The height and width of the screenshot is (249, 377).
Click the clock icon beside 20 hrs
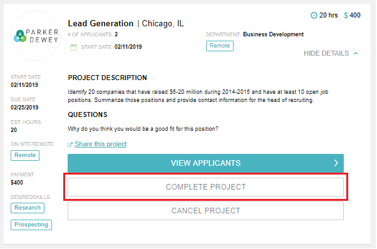pyautogui.click(x=314, y=16)
